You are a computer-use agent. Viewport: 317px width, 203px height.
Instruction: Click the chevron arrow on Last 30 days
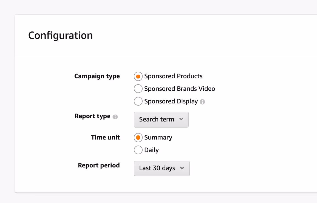(182, 168)
